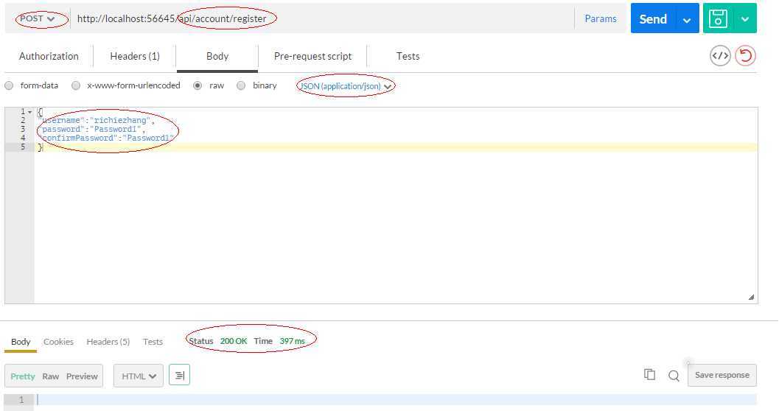This screenshot has width=779, height=411.
Task: Open the HTML format dropdown
Action: 139,376
